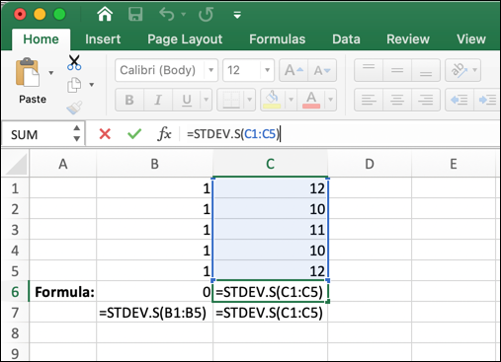
Task: Click Middle Align icon
Action: (397, 70)
